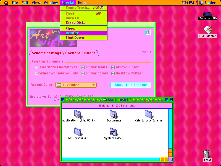The width and height of the screenshot is (221, 166).
Task: Click the Registered To: label
Action: [x=41, y=97]
